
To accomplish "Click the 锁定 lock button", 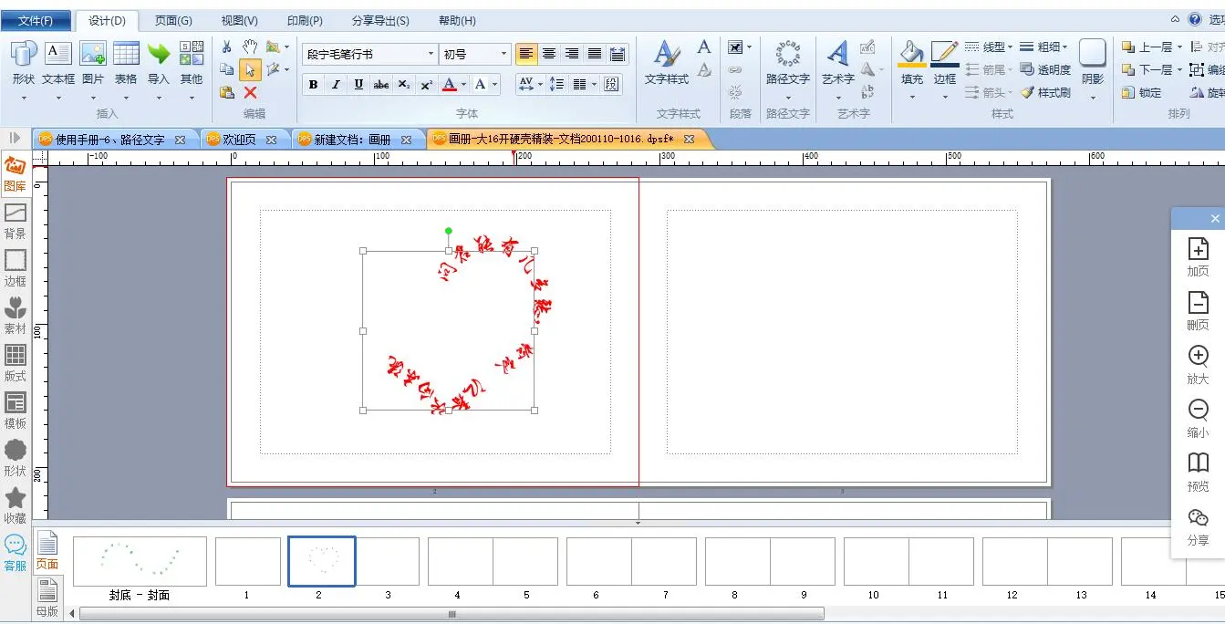I will [1141, 93].
